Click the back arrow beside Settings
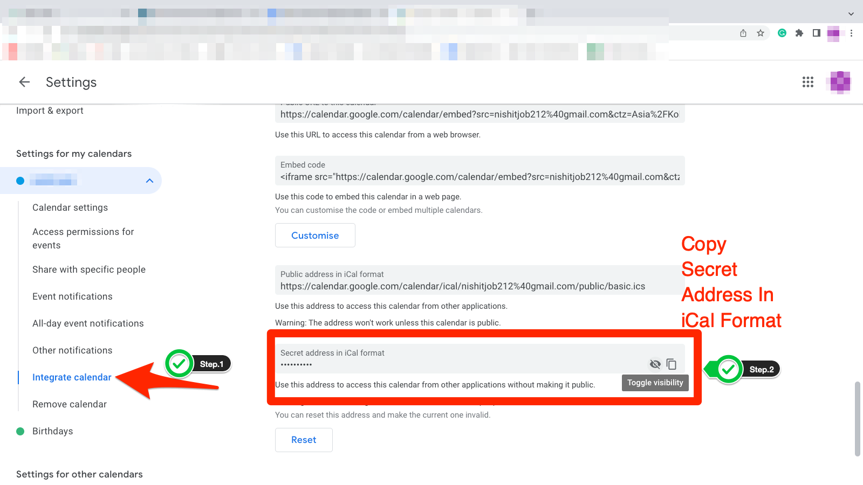Viewport: 863px width, 485px height. click(24, 82)
